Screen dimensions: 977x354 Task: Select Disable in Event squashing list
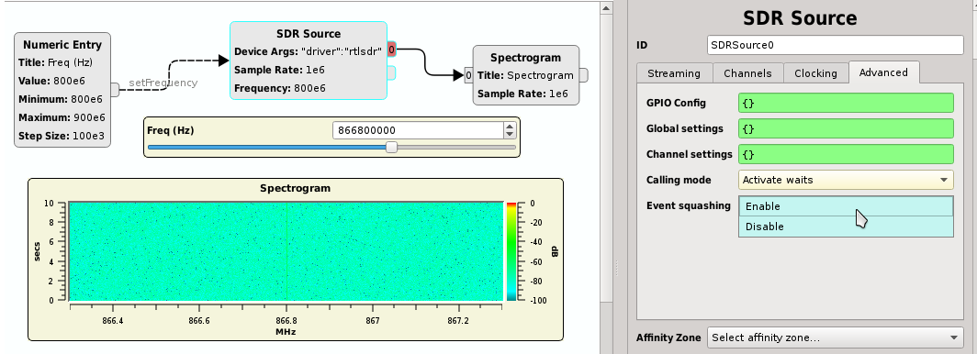tap(846, 227)
